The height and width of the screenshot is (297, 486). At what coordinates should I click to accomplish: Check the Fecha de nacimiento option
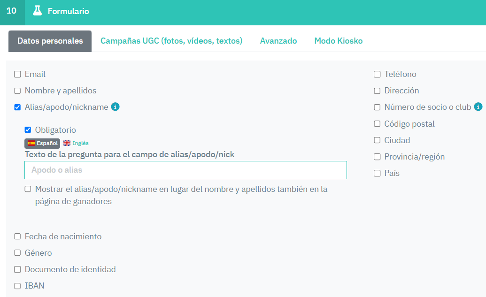point(17,236)
